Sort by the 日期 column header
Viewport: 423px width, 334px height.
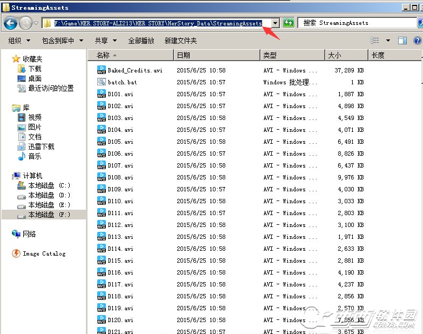click(217, 55)
